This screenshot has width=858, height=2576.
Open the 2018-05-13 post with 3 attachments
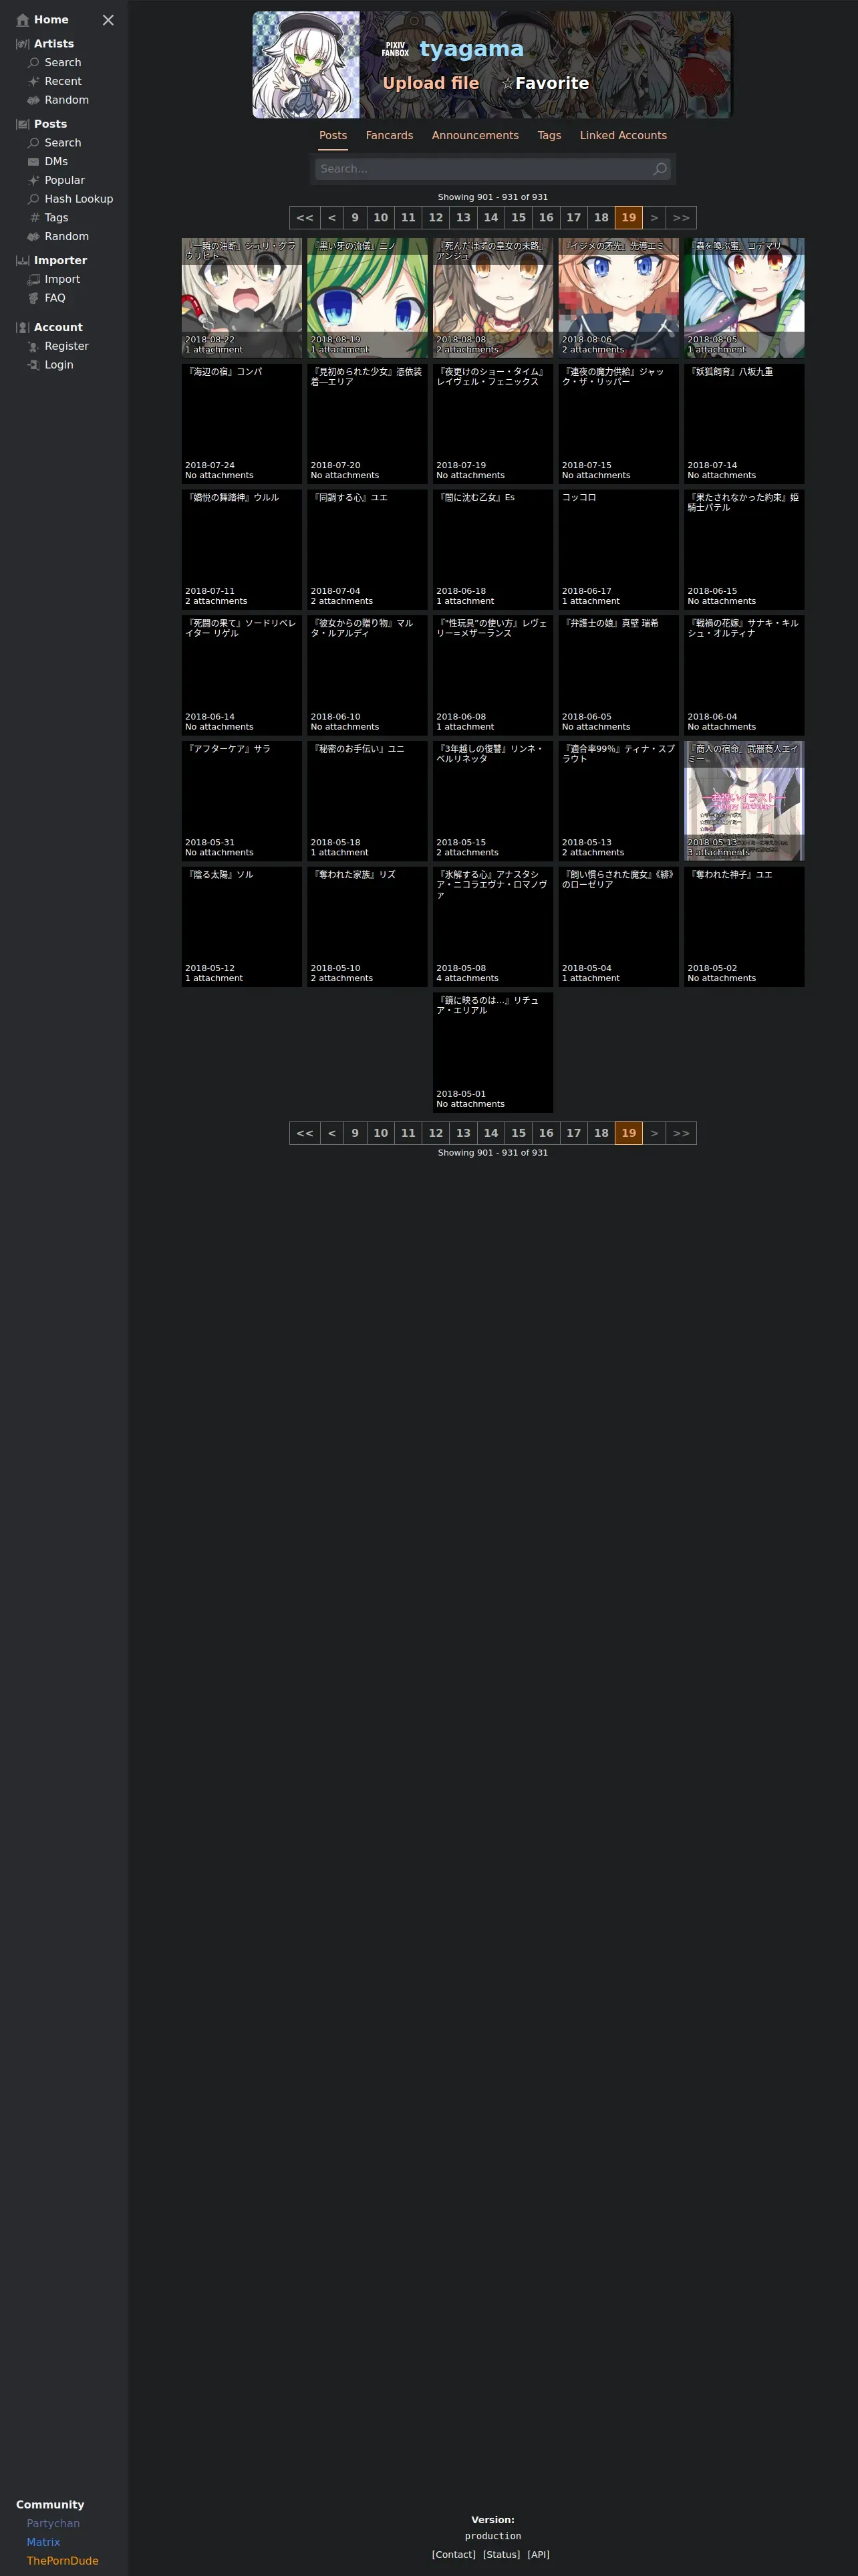744,801
